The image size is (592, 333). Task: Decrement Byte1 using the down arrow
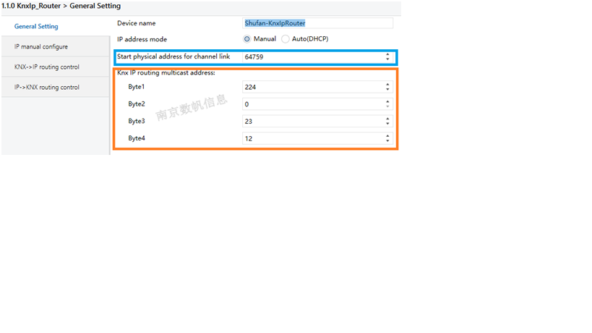[x=388, y=90]
